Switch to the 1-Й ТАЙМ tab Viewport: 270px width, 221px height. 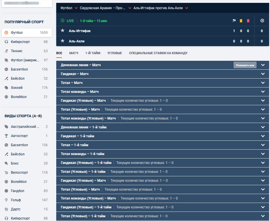coord(93,53)
